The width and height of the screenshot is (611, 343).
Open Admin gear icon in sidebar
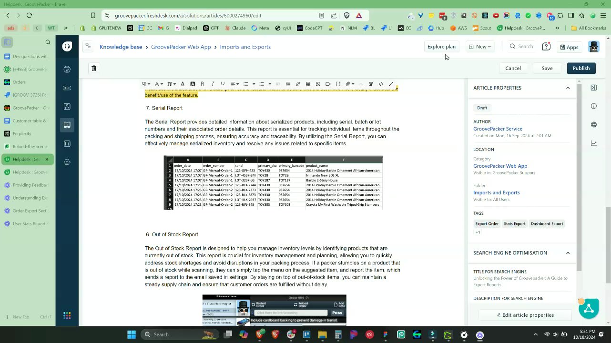click(67, 162)
